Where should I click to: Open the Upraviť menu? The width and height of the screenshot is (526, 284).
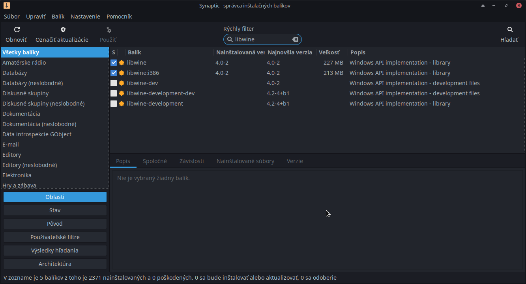click(x=36, y=17)
